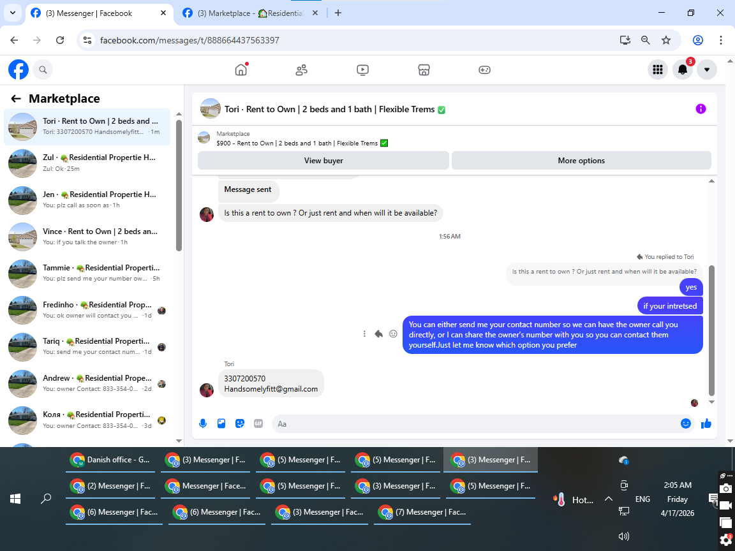Click the Handsomelyfitt@gmail.com text in message
The image size is (735, 551).
pyautogui.click(x=271, y=389)
